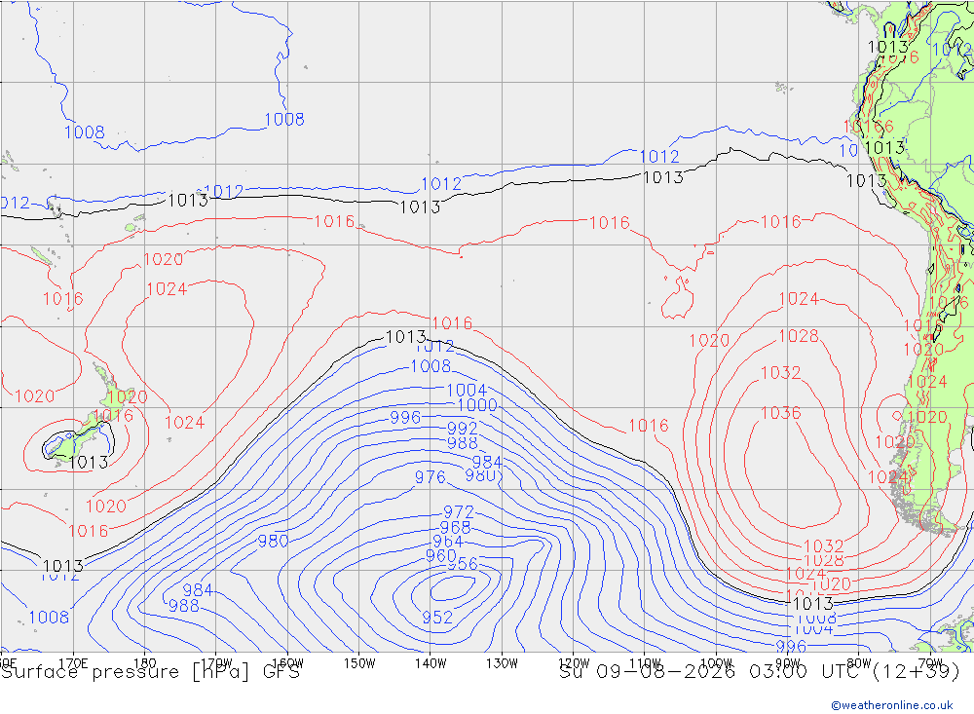974x714 pixels.
Task: Click the 110W longitude axis label
Action: [x=645, y=663]
